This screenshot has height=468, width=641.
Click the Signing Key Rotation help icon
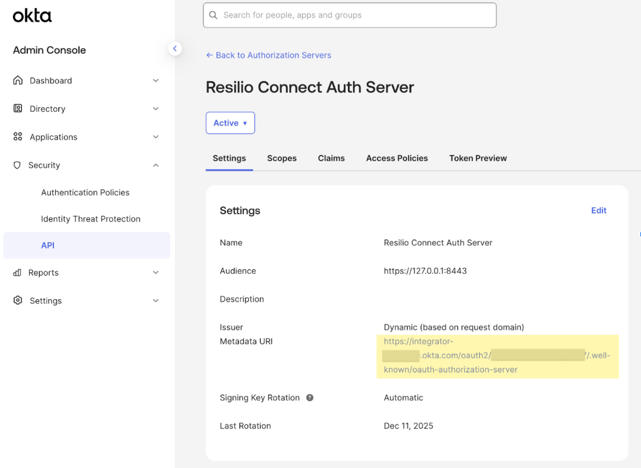(310, 398)
